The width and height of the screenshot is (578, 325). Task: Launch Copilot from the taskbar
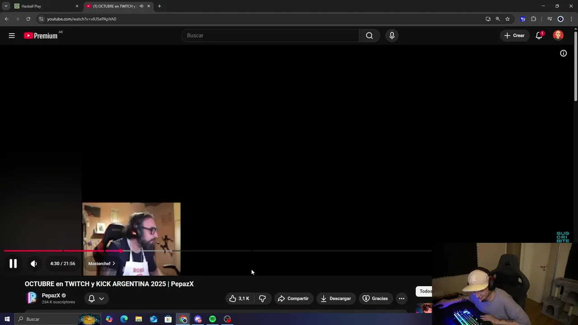pyautogui.click(x=109, y=319)
